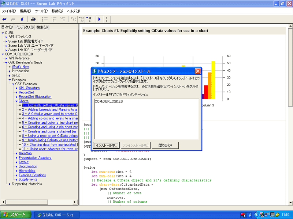Open '6 - Creating and using a pie chart' example

click(50, 127)
